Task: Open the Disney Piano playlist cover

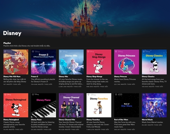Action: pos(44,105)
